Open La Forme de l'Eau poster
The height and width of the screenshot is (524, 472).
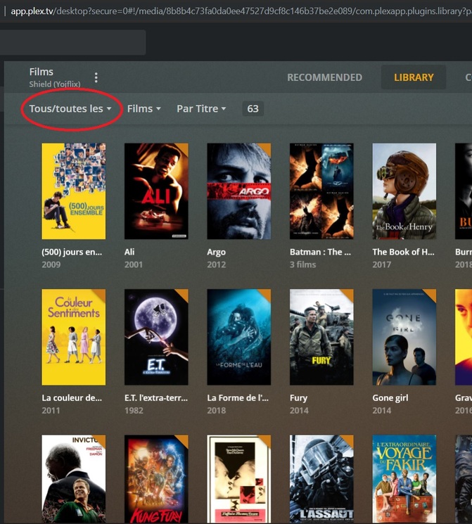coord(239,337)
